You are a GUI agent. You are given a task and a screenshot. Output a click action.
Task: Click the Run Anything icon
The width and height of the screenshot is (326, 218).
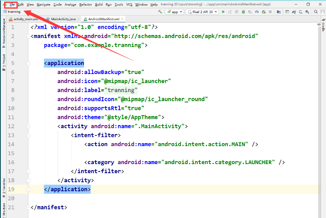[x=287, y=12]
